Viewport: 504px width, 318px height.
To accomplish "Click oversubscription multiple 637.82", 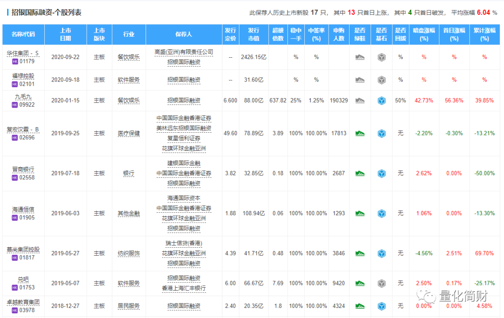I will 278,101.
